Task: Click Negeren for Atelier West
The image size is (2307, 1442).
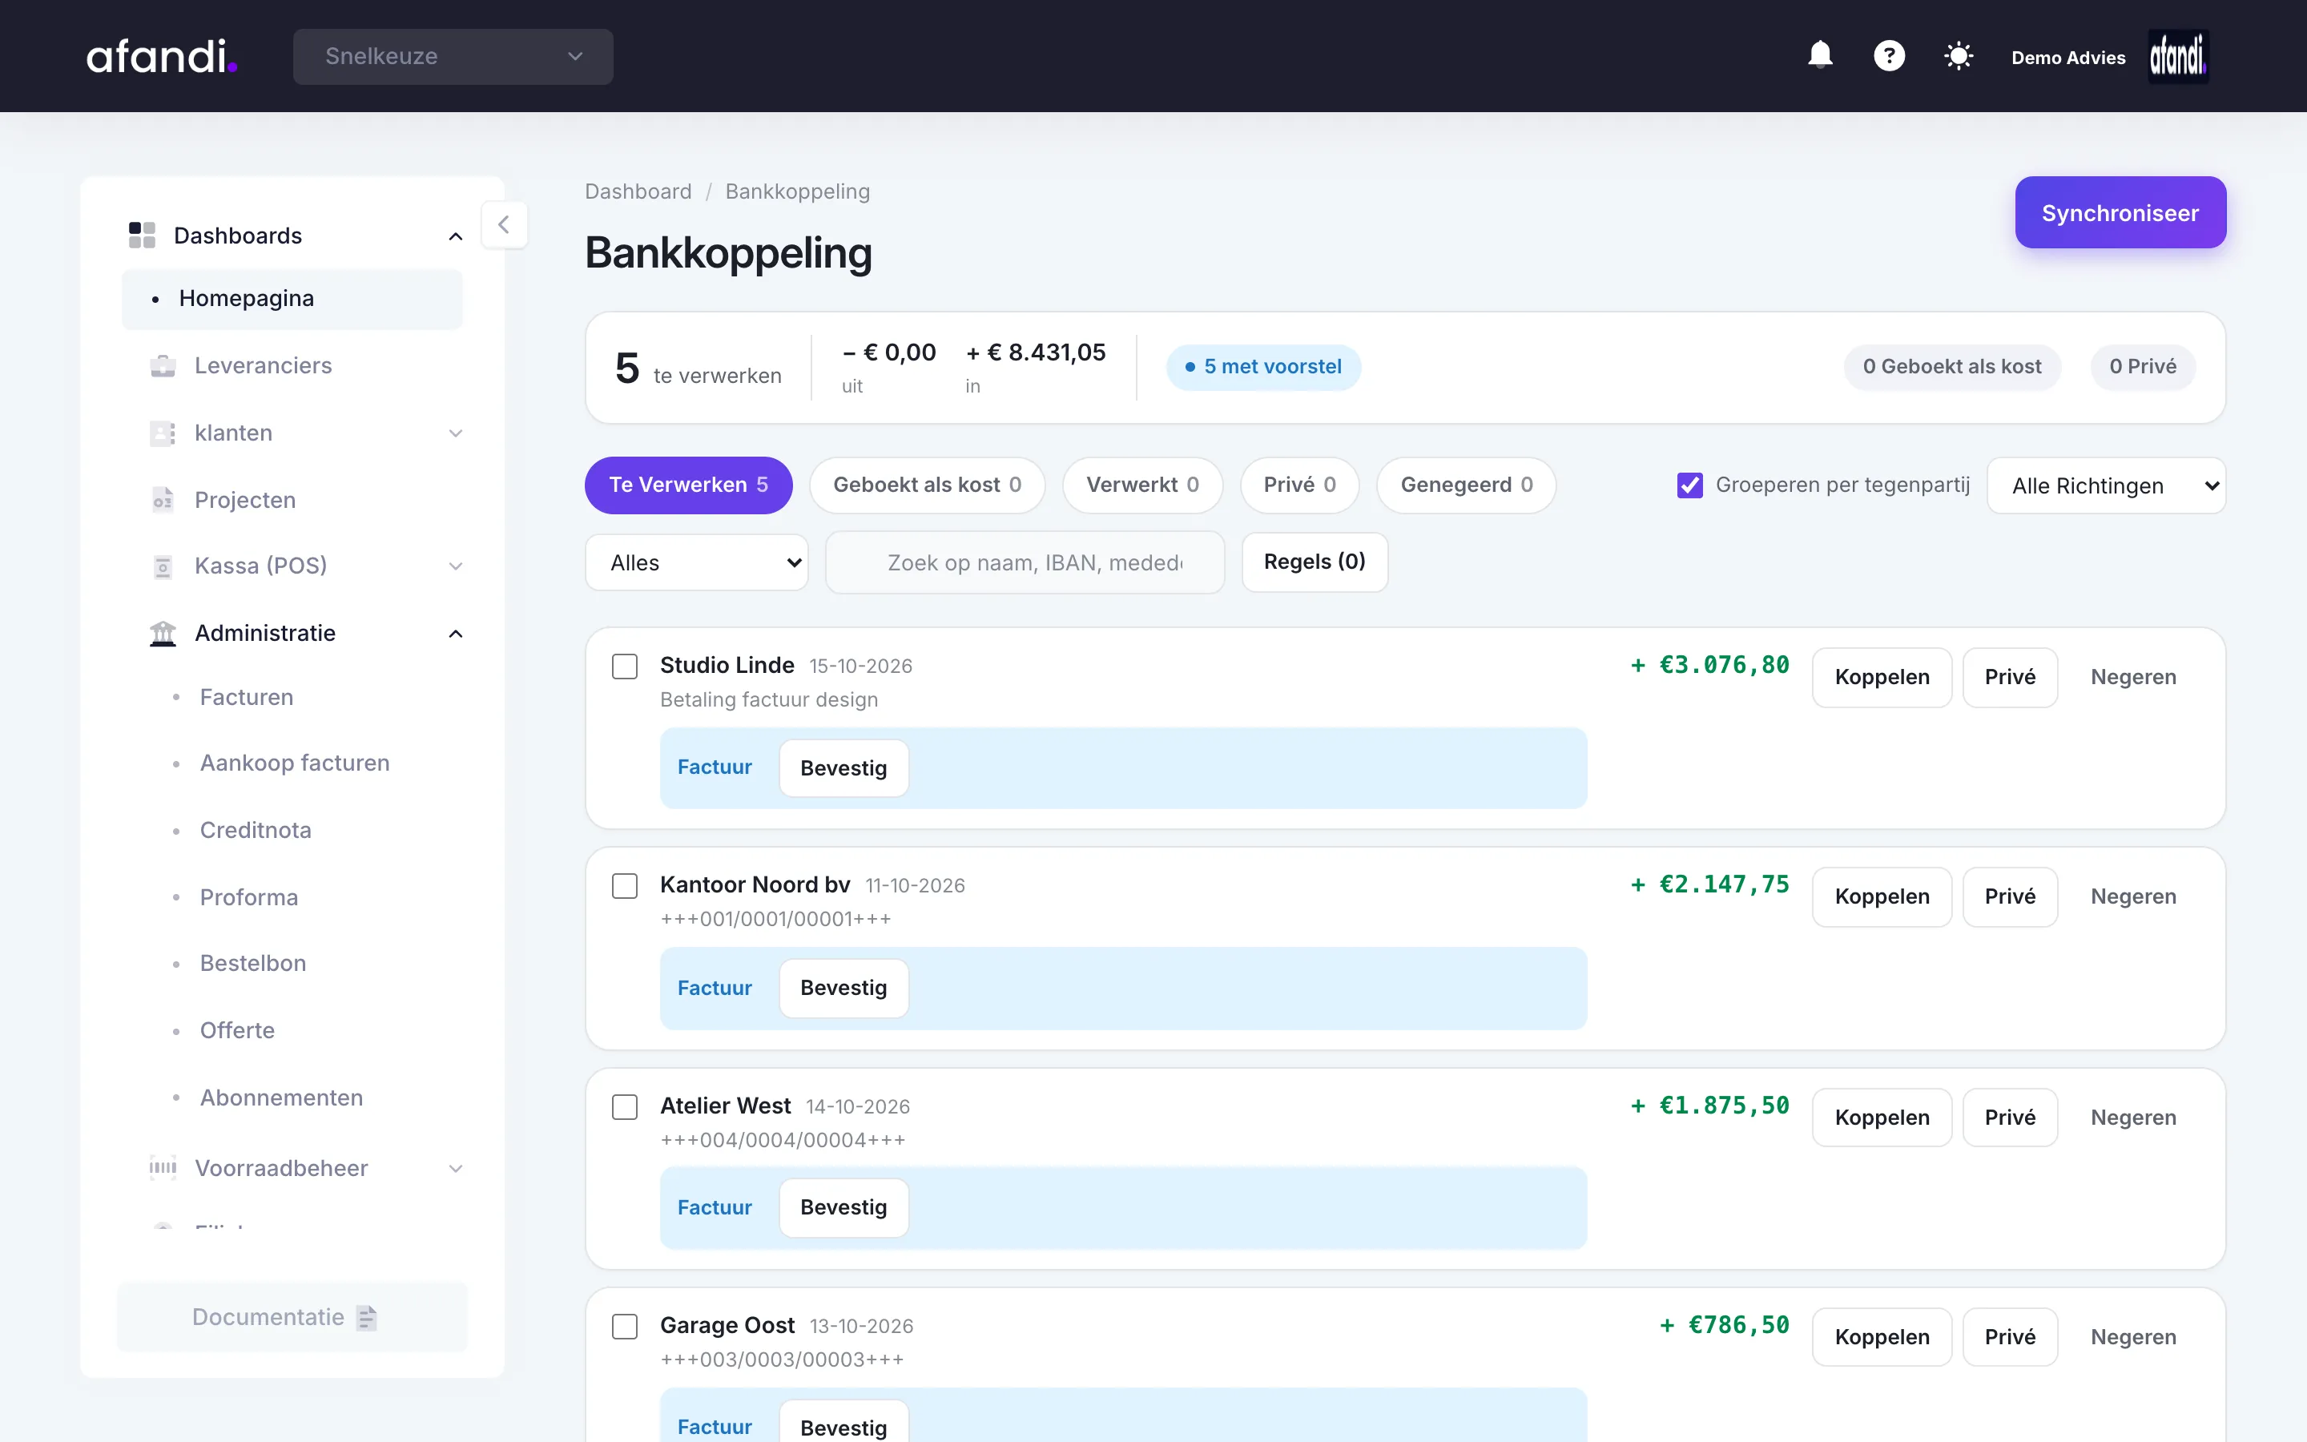Action: coord(2133,1118)
